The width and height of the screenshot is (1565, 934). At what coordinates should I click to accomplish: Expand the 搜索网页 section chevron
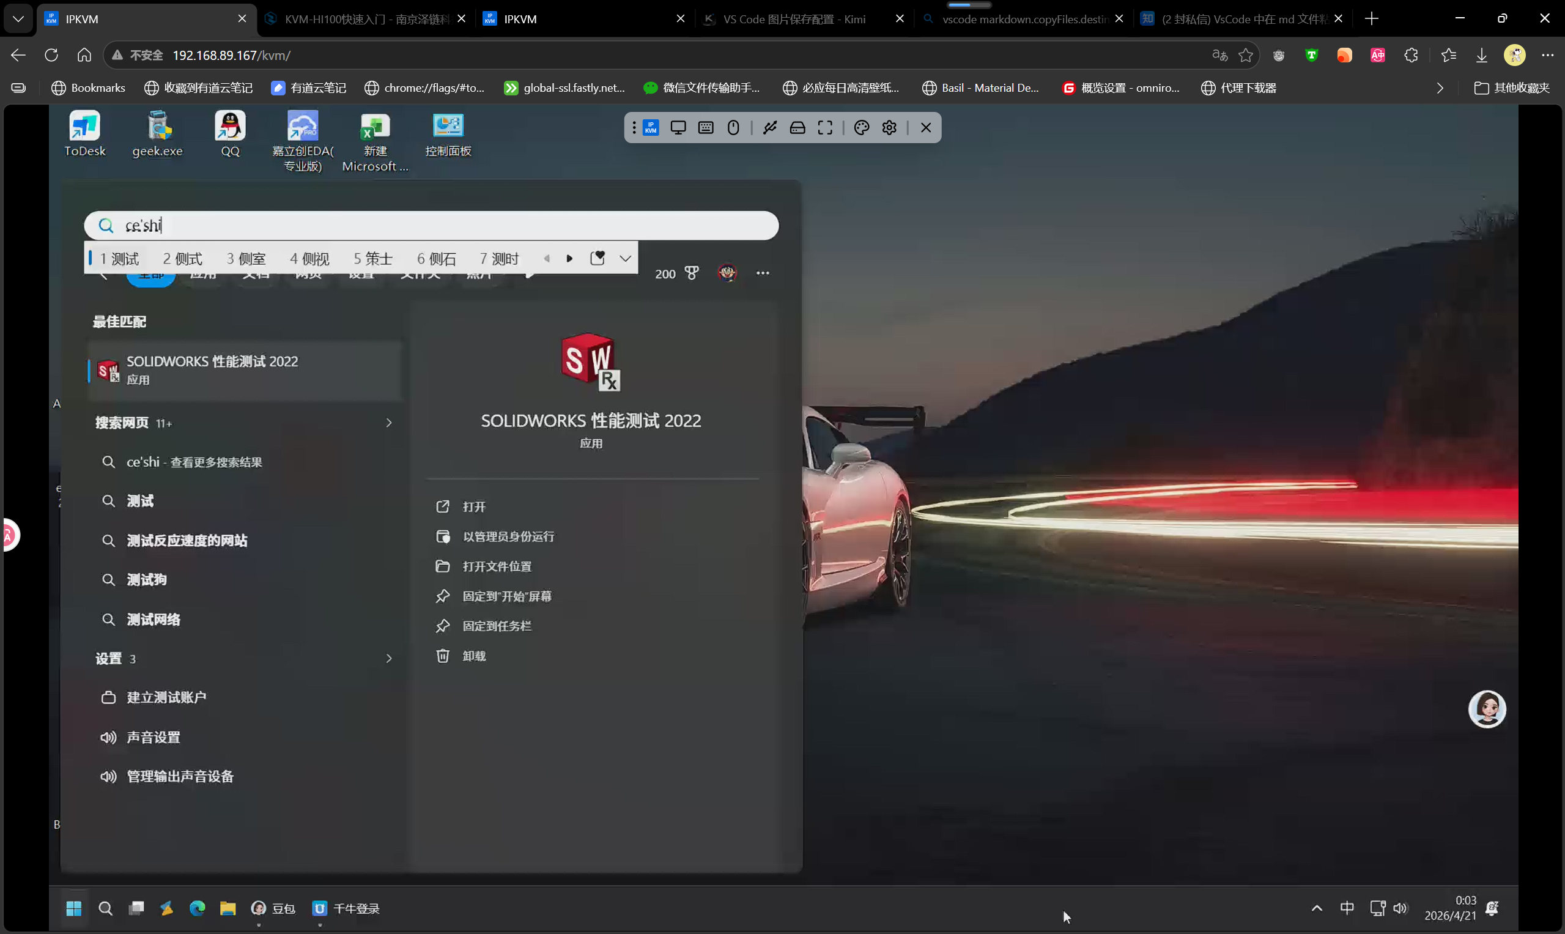[x=388, y=423]
